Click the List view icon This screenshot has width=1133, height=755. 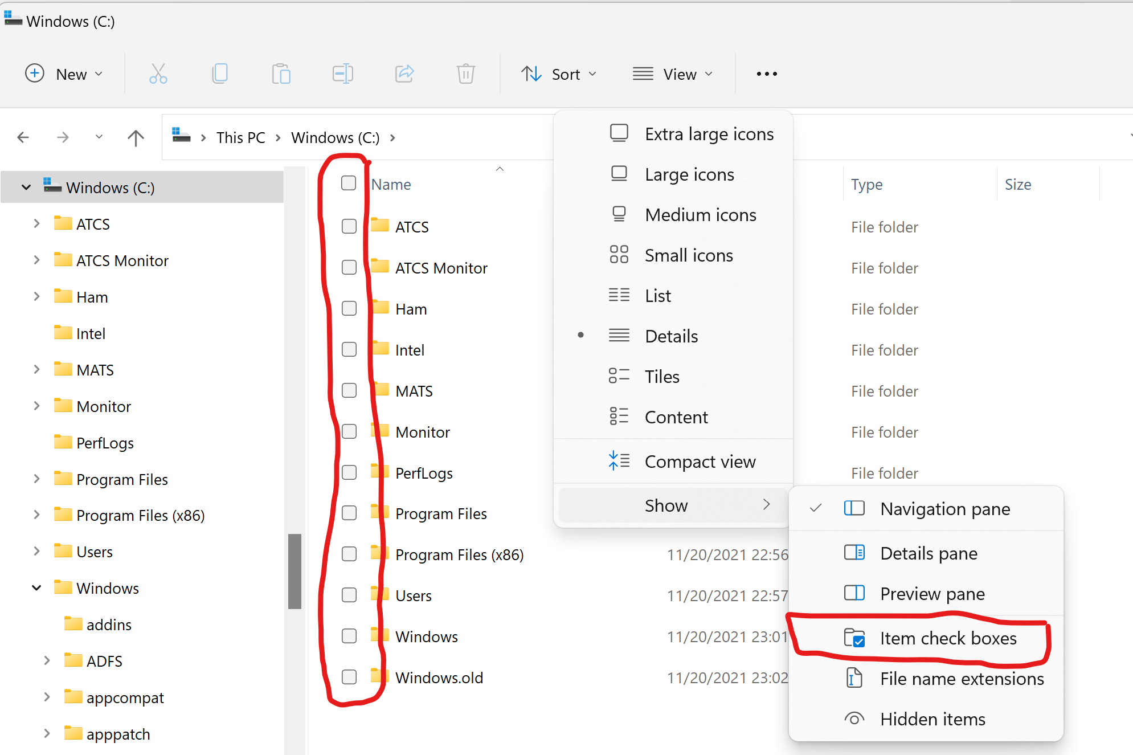click(x=618, y=295)
